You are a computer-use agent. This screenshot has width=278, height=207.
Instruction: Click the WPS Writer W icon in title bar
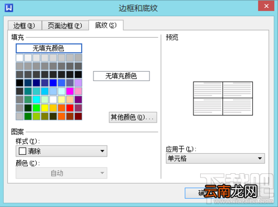(x=9, y=8)
